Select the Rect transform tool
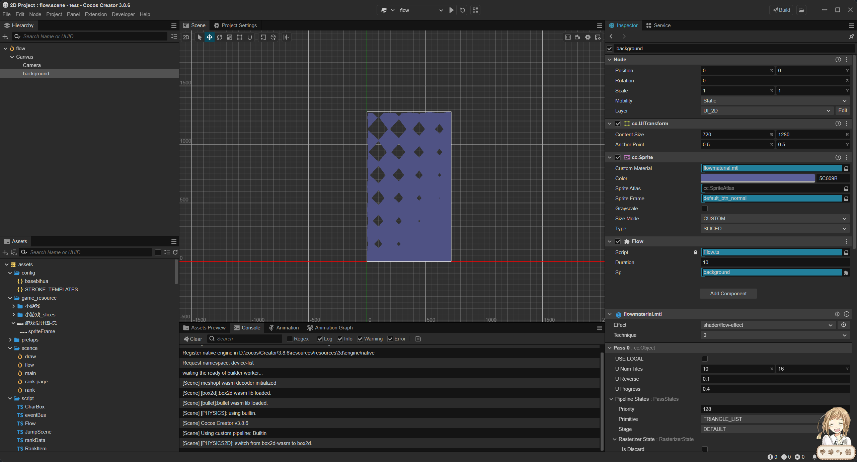Image resolution: width=857 pixels, height=462 pixels. coord(240,37)
